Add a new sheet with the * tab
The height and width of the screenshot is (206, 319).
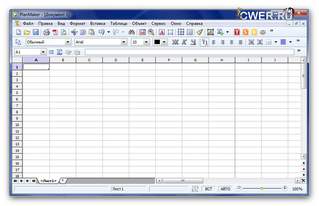pyautogui.click(x=63, y=181)
